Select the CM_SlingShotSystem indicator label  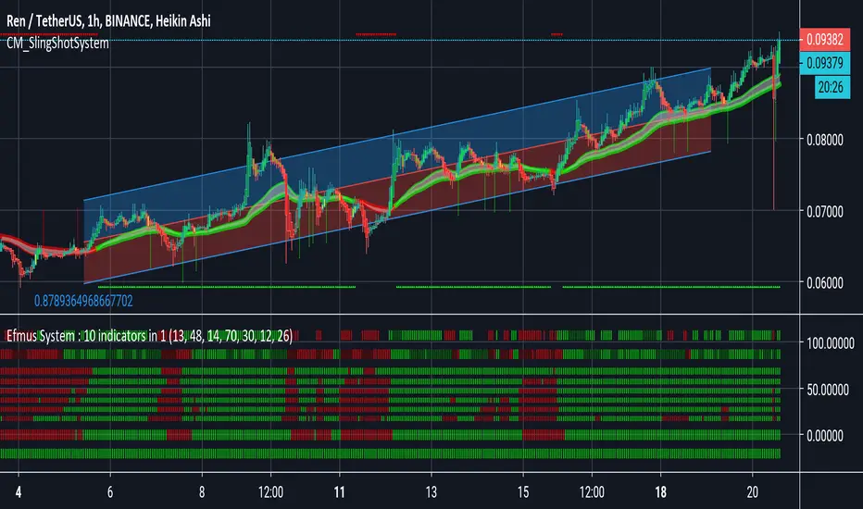click(57, 43)
